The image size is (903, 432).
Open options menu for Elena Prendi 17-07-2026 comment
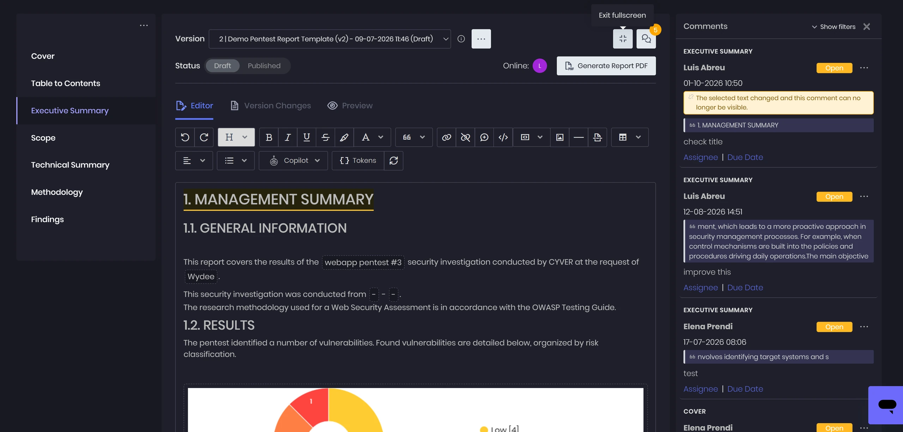click(864, 327)
